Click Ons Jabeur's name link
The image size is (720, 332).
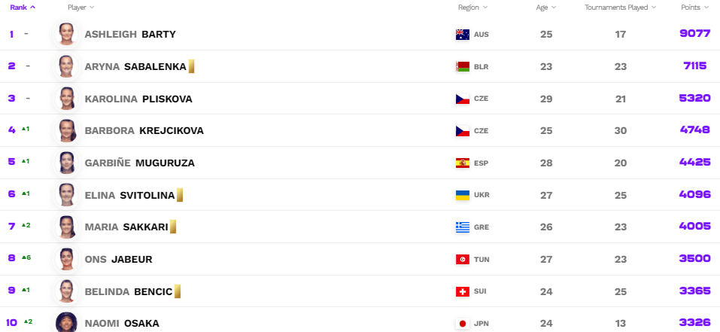pyautogui.click(x=118, y=260)
